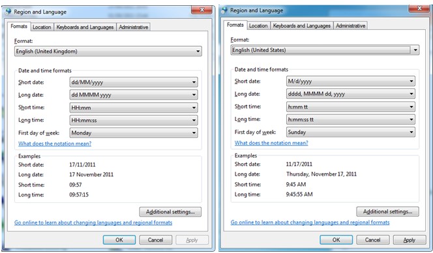
Task: Expand the dddd, MMMM dd, yyyy long date dropdown
Action: coord(350,94)
